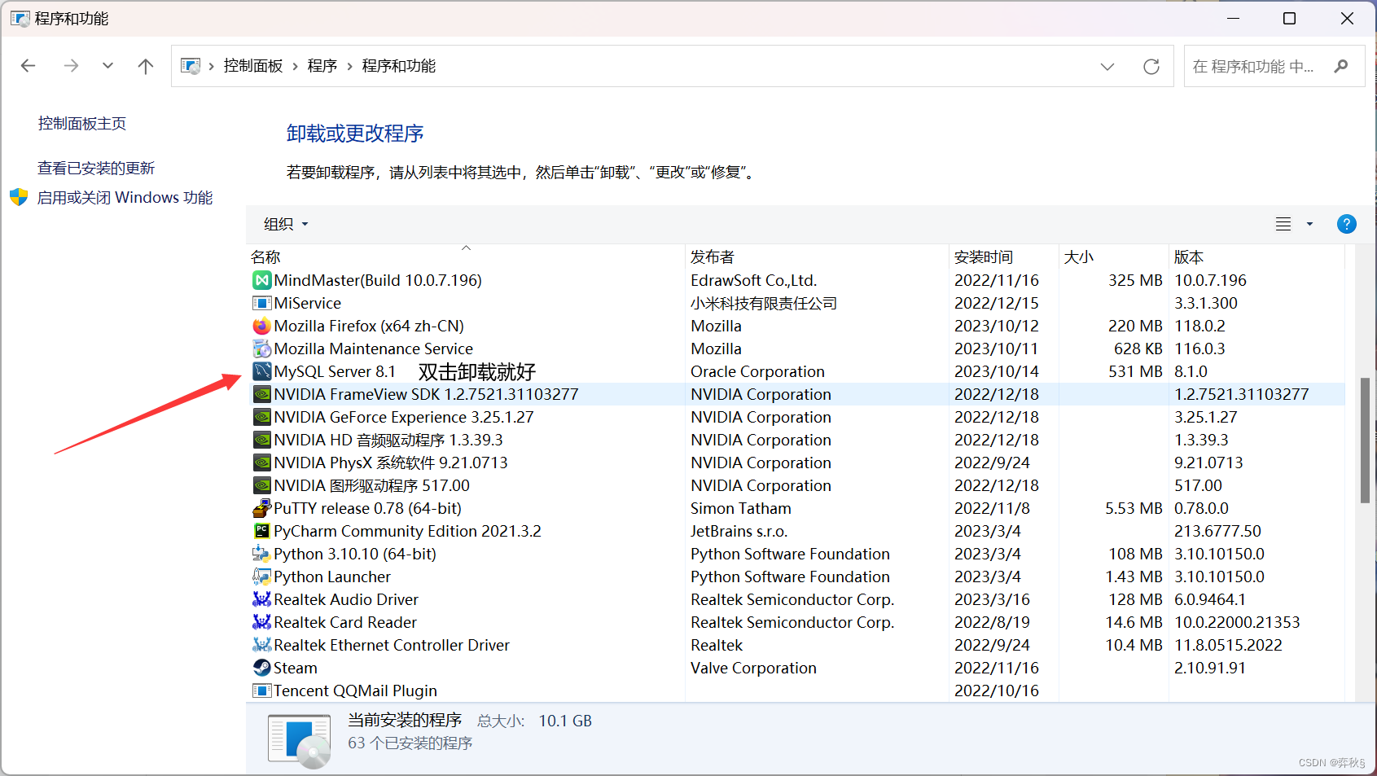The height and width of the screenshot is (776, 1377).
Task: Click Simon Tatham publisher cell
Action: (741, 509)
